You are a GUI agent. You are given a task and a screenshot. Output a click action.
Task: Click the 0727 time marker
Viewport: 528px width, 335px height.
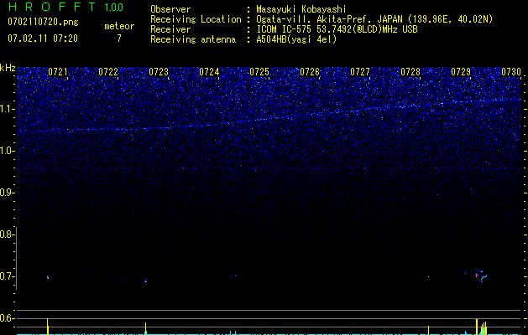coord(360,72)
